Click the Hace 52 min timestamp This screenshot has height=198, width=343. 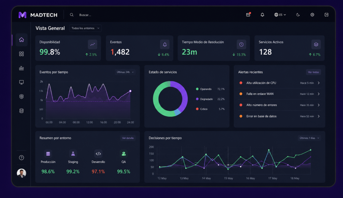coord(307,116)
